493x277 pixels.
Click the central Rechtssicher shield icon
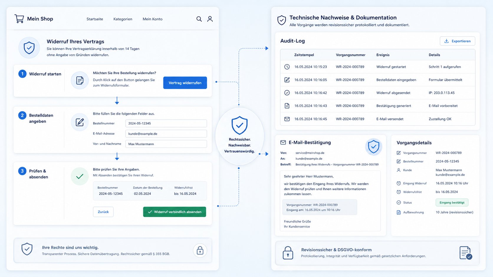(x=239, y=125)
